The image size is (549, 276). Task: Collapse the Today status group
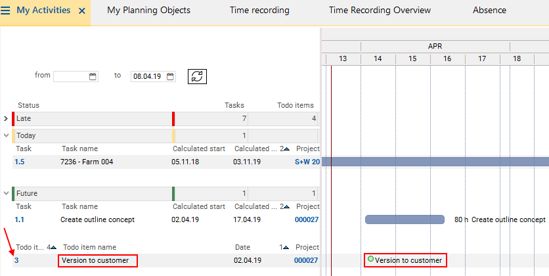pos(6,135)
